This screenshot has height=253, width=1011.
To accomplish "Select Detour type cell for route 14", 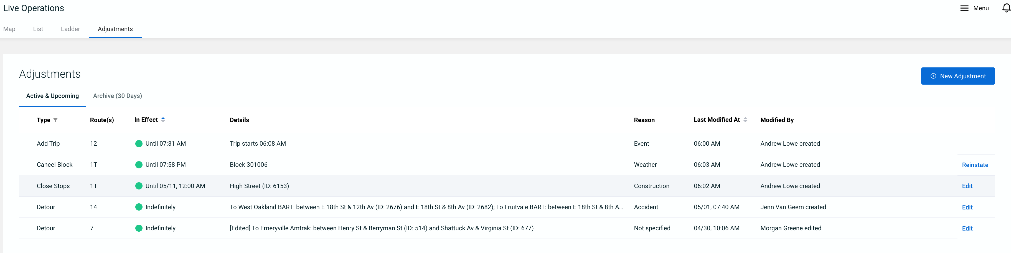I will point(46,208).
